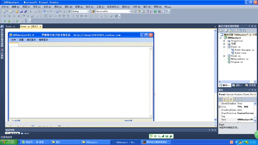The height and width of the screenshot is (145, 258).
Task: Start debugging with the green play icon
Action: [69, 11]
